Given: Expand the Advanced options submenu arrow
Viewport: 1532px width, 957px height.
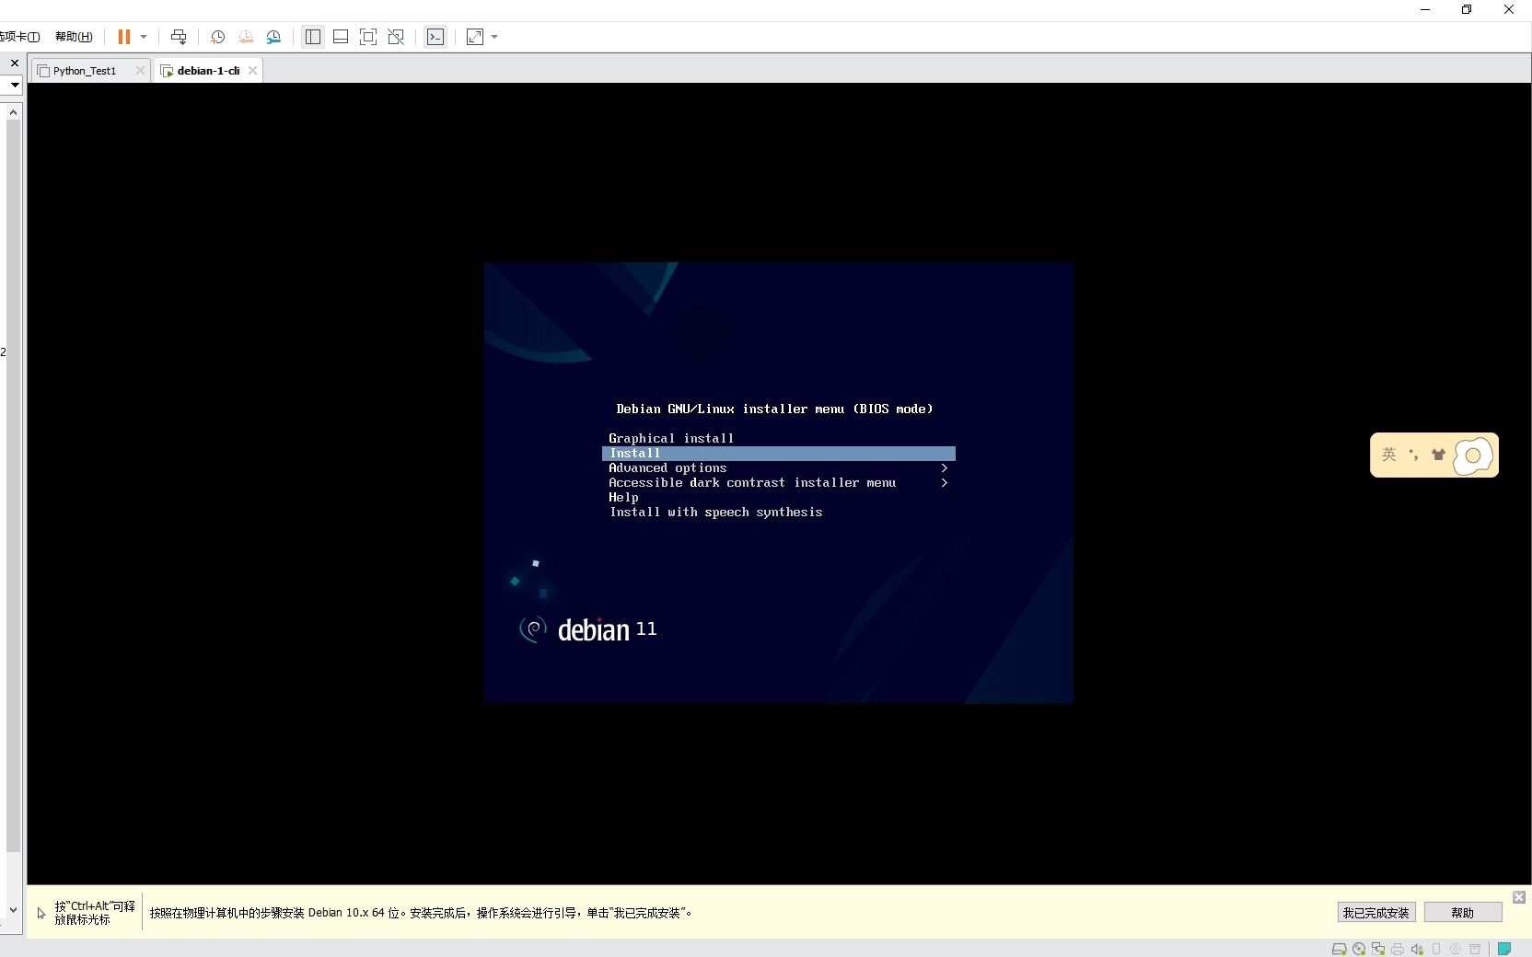Looking at the screenshot, I should 945,468.
